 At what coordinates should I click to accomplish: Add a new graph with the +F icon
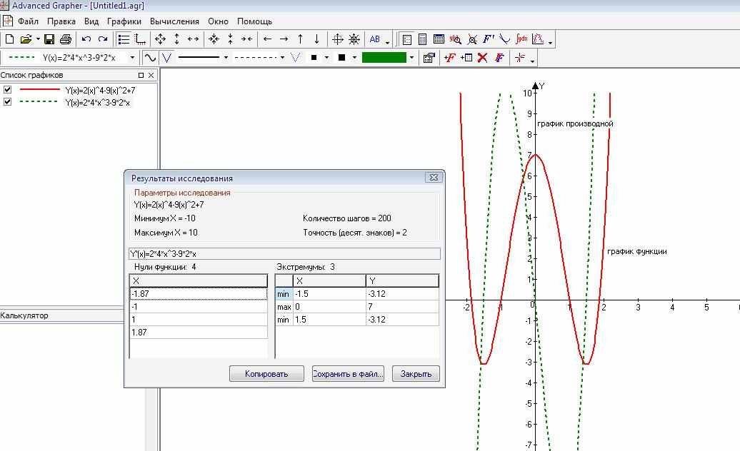[449, 58]
